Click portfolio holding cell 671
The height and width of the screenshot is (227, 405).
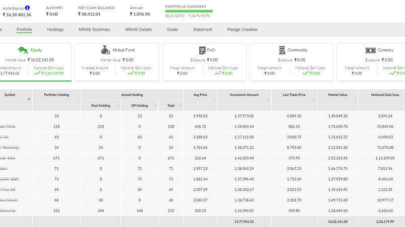pyautogui.click(x=56, y=158)
